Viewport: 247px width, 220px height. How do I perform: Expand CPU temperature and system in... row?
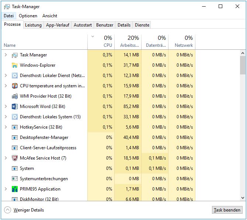(6, 86)
